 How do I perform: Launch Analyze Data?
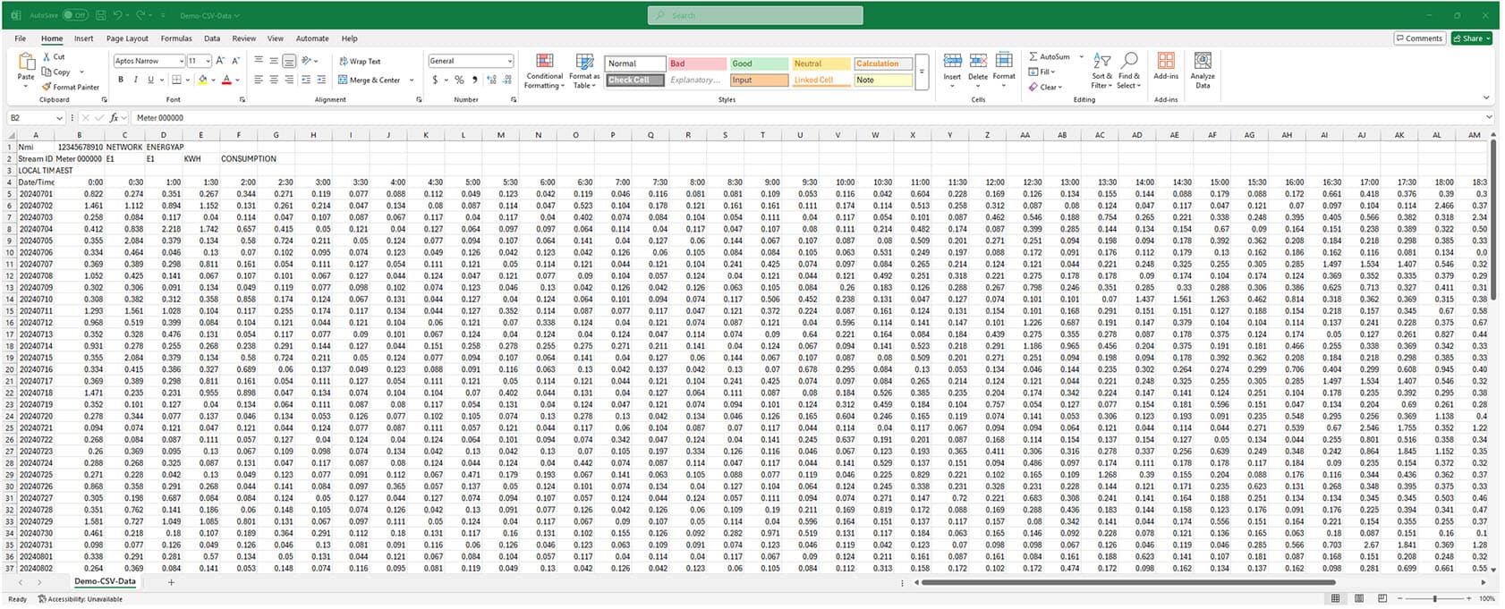pyautogui.click(x=1203, y=70)
